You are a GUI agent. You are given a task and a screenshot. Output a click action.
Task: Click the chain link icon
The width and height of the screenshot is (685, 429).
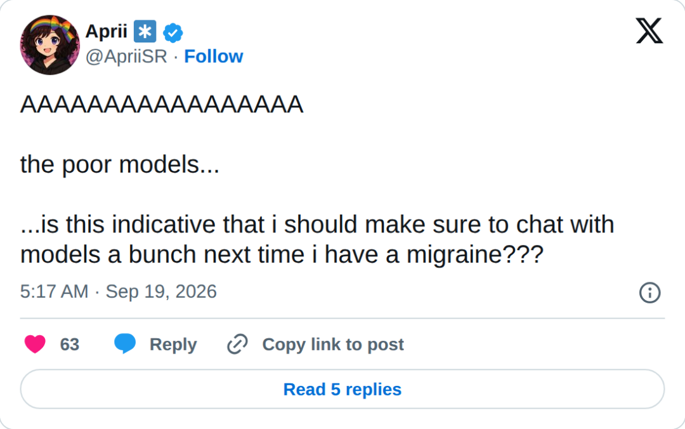coord(238,344)
